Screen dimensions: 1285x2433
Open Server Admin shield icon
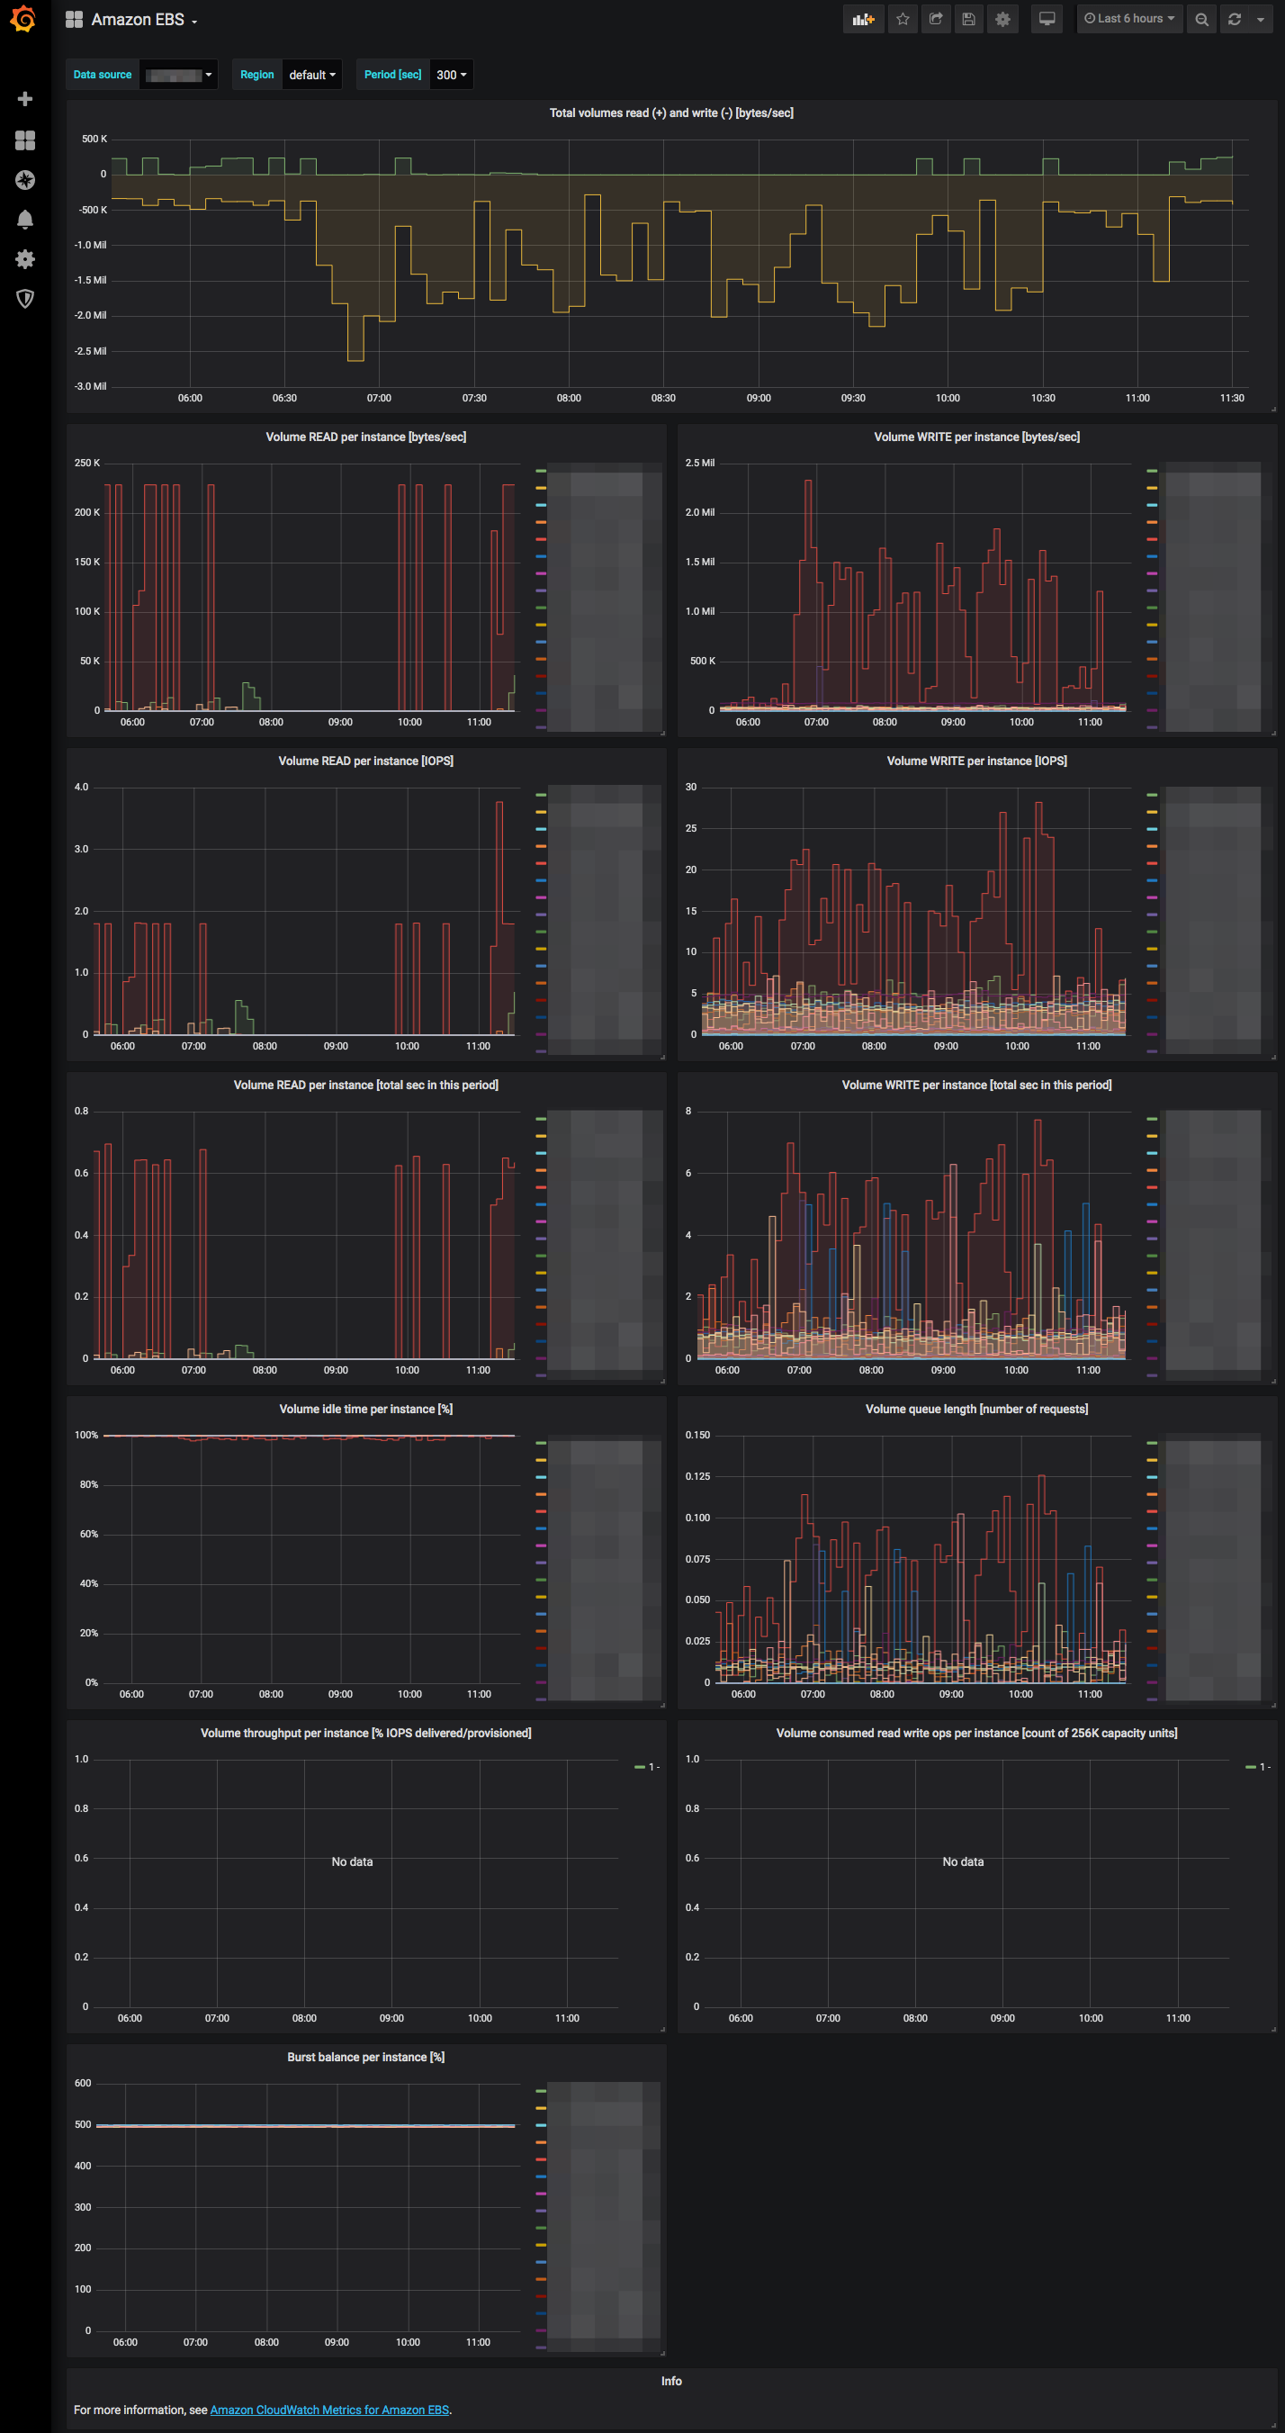point(25,300)
